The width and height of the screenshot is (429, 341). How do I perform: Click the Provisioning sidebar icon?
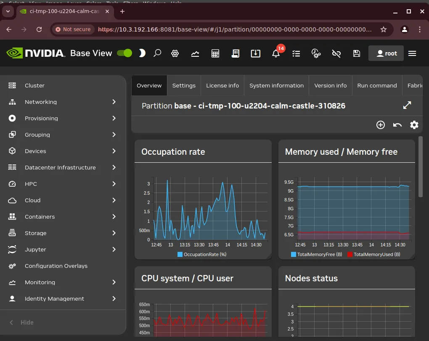tap(12, 118)
